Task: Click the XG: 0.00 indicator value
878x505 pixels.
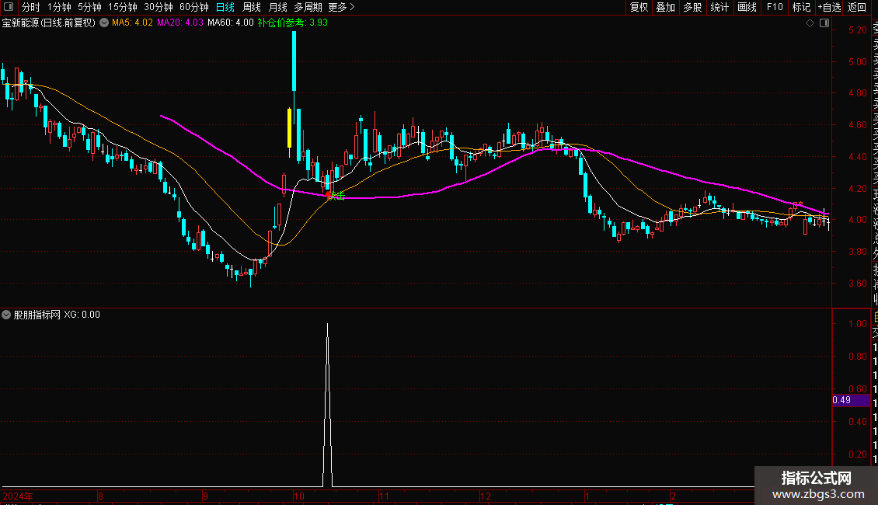Action: (x=82, y=315)
